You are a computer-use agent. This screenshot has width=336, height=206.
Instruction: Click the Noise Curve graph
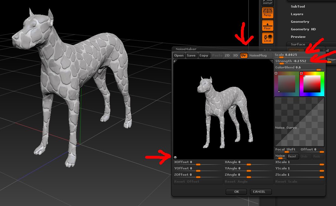pyautogui.click(x=299, y=122)
